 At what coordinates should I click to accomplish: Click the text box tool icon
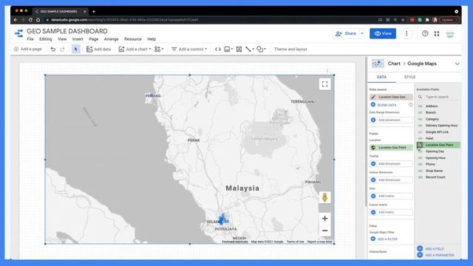239,50
